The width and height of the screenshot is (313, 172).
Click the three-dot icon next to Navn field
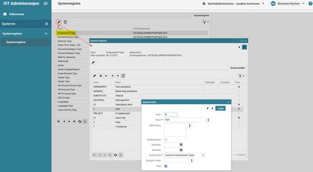(209, 120)
